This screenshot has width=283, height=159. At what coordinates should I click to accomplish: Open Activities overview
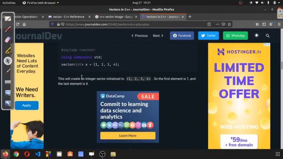pyautogui.click(x=9, y=3)
